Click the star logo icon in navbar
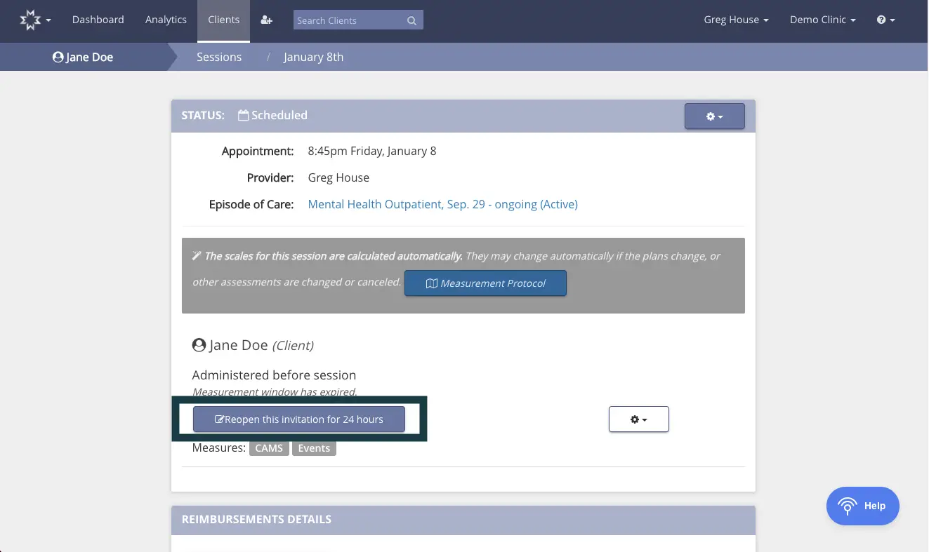 [32, 20]
